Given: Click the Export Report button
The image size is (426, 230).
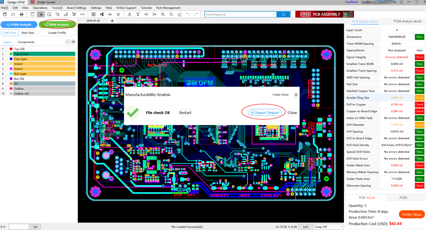Looking at the screenshot, I should tap(265, 113).
